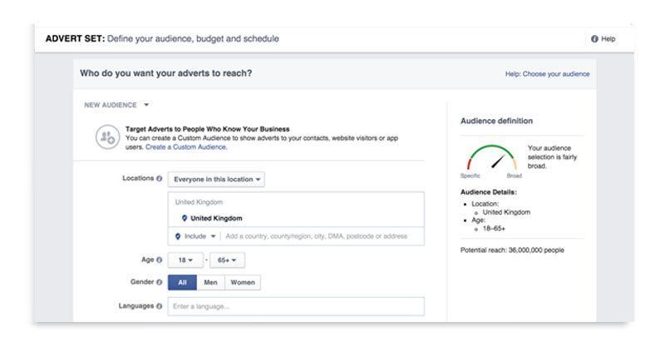Viewport: 665px width, 337px height.
Task: Click the Gender info icon
Action: (x=159, y=282)
